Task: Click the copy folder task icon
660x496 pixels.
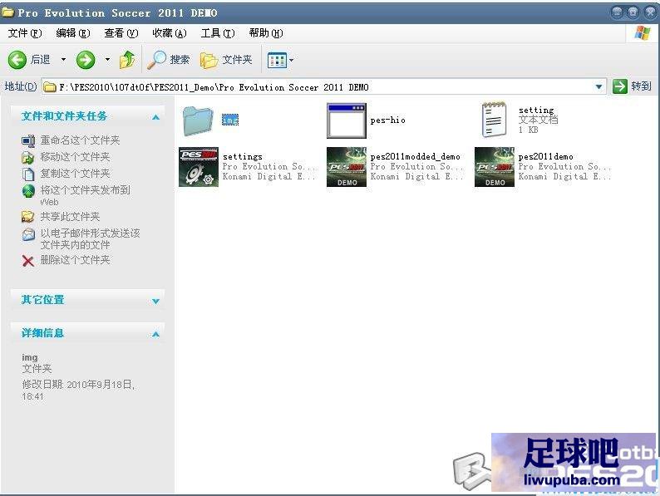Action: click(27, 174)
